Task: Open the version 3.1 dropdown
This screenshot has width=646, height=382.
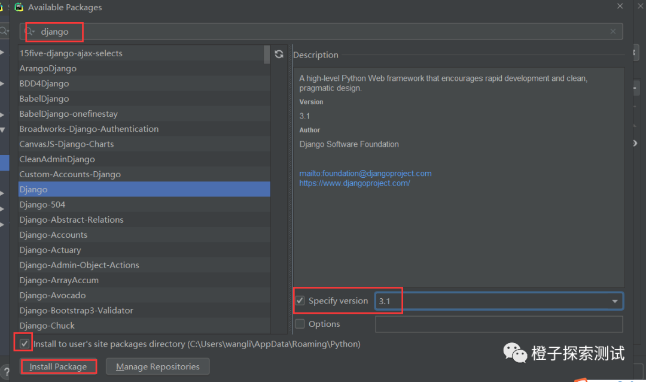Action: coord(615,301)
